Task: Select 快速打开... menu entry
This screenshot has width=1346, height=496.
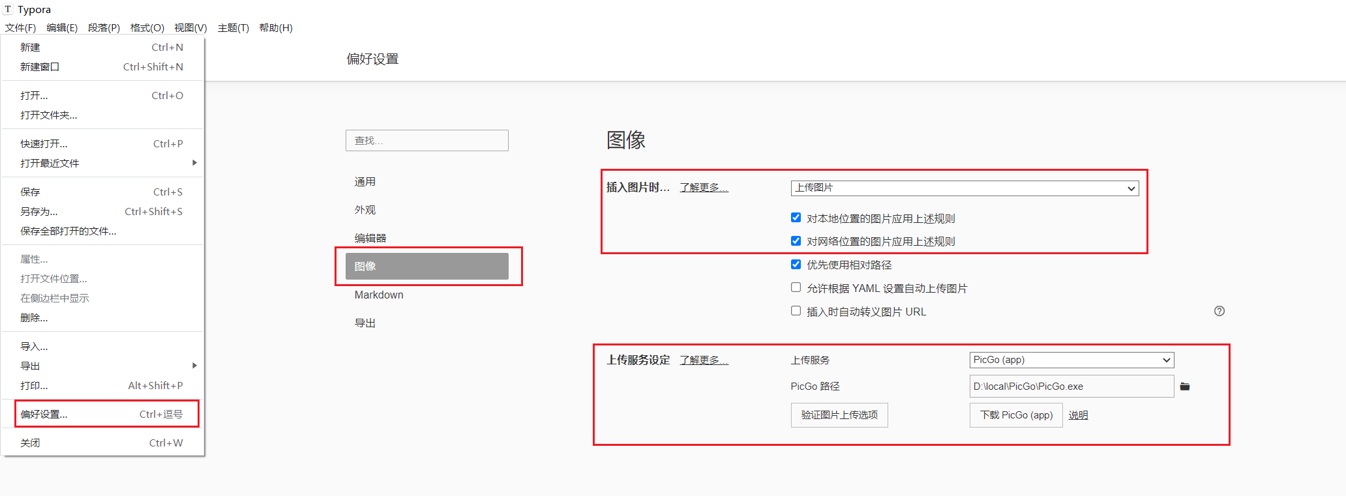Action: [103, 143]
